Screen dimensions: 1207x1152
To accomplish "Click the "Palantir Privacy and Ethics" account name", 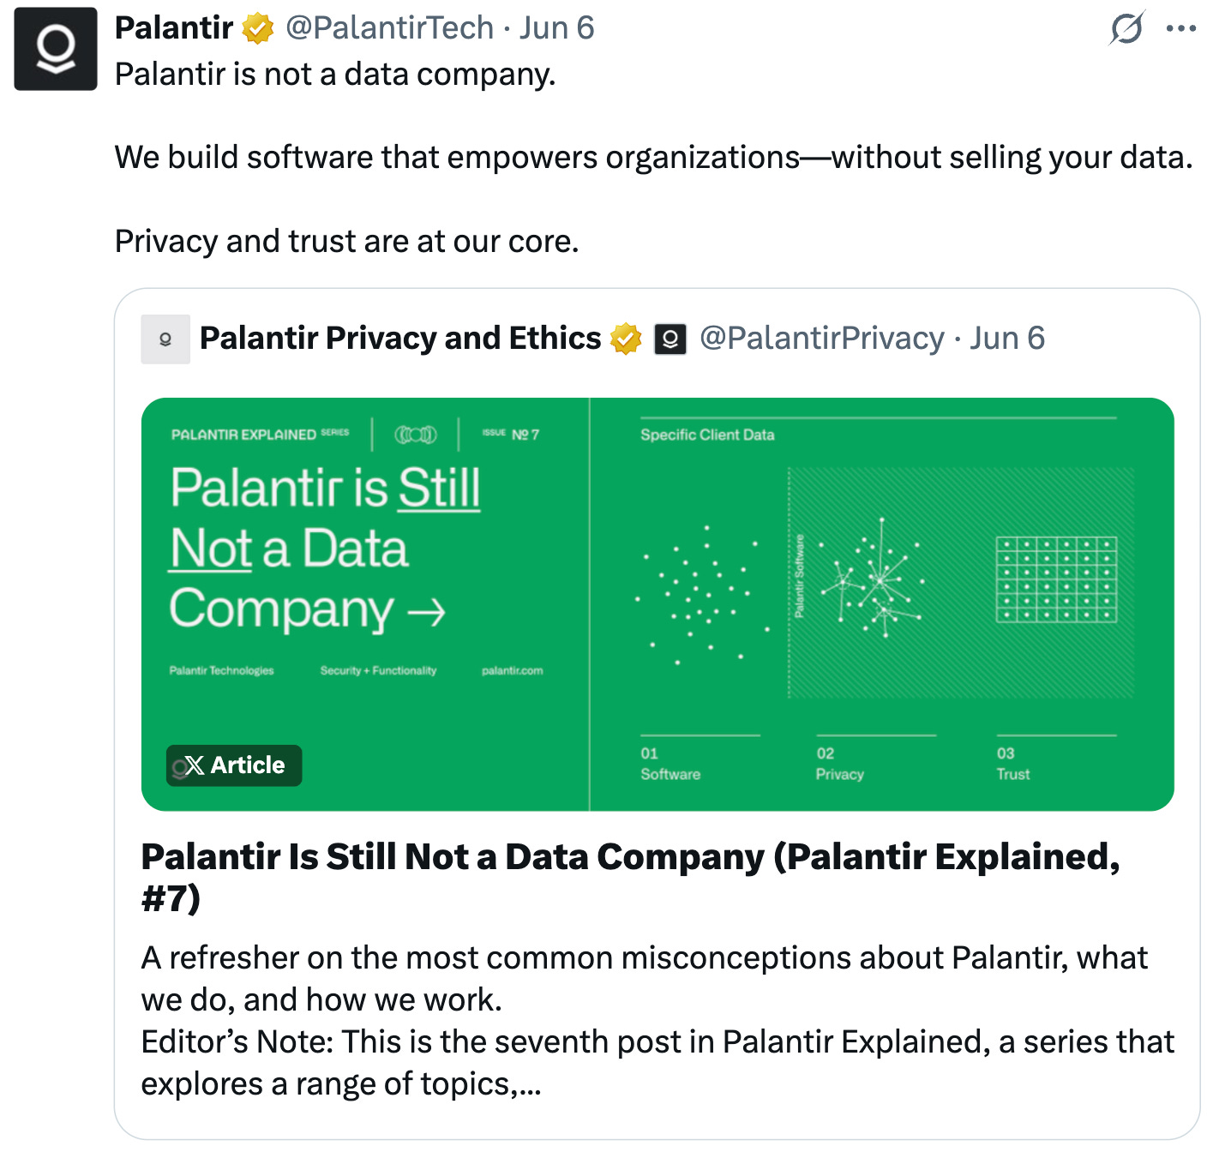I will [x=400, y=339].
